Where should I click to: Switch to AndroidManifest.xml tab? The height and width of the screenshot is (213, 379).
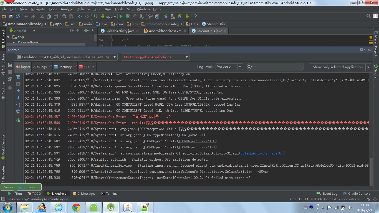(166, 31)
